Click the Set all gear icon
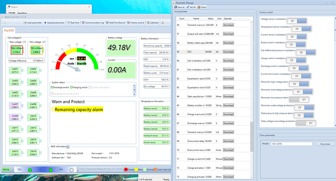336x181 pixels. [188, 7]
